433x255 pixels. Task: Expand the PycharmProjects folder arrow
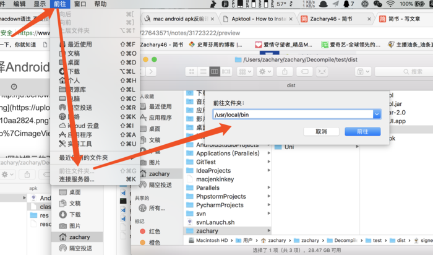pos(268,205)
